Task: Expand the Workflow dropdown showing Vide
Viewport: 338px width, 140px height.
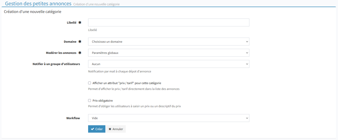Action: 168,118
